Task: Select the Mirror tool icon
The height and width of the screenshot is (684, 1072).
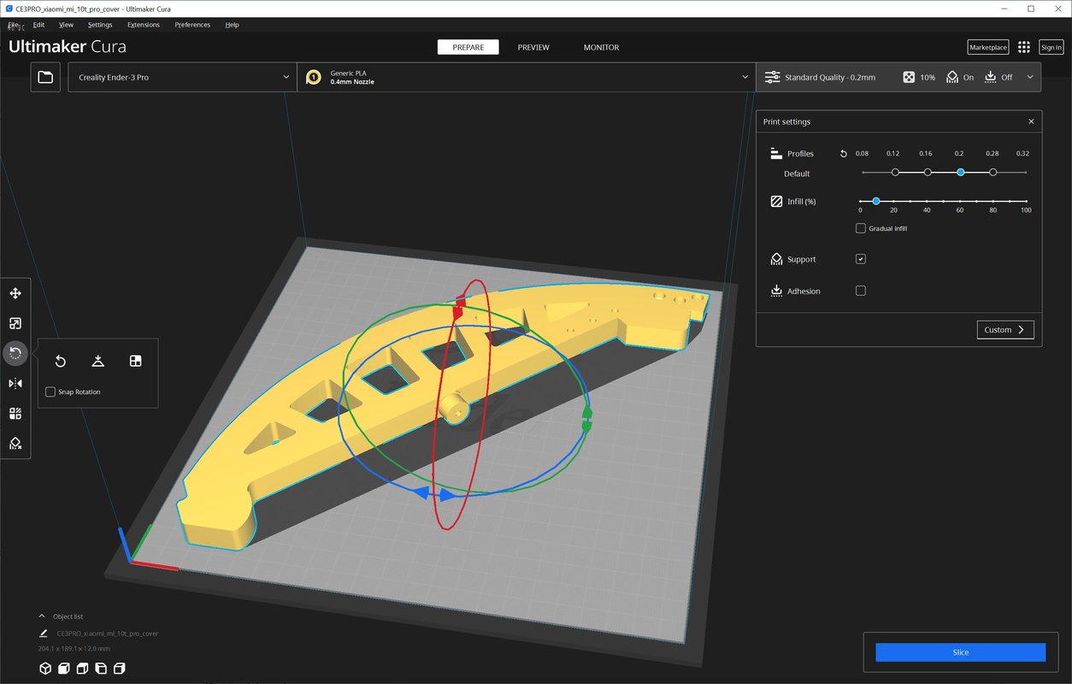Action: click(x=15, y=383)
